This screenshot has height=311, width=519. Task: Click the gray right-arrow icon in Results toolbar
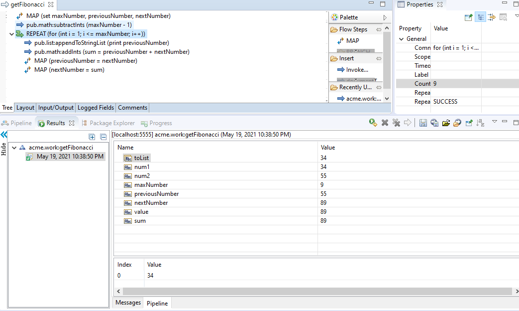pos(408,123)
